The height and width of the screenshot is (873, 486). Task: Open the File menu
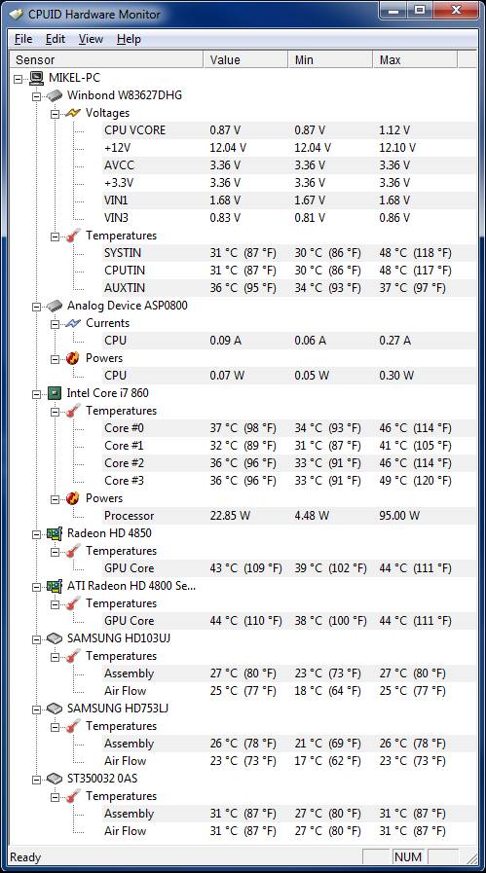point(22,39)
